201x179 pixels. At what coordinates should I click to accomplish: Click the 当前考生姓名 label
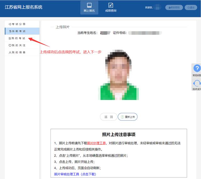(87, 33)
